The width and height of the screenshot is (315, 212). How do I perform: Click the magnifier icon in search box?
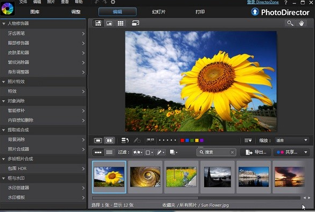pos(201,152)
